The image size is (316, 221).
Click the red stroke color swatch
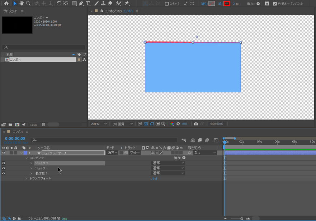(x=227, y=4)
